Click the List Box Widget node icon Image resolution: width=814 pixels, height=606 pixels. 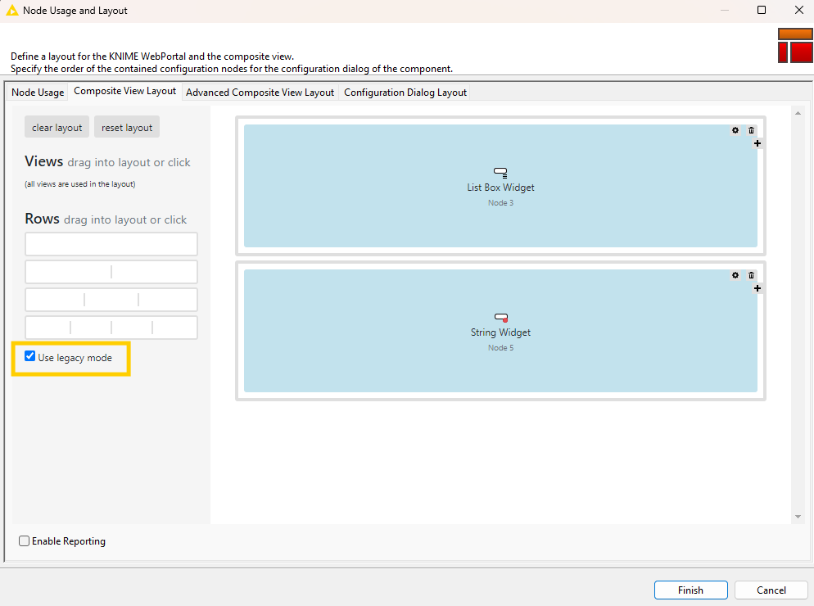pyautogui.click(x=500, y=172)
